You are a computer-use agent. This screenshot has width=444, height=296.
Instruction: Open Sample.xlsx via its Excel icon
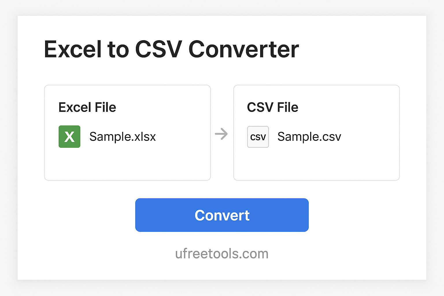[69, 136]
